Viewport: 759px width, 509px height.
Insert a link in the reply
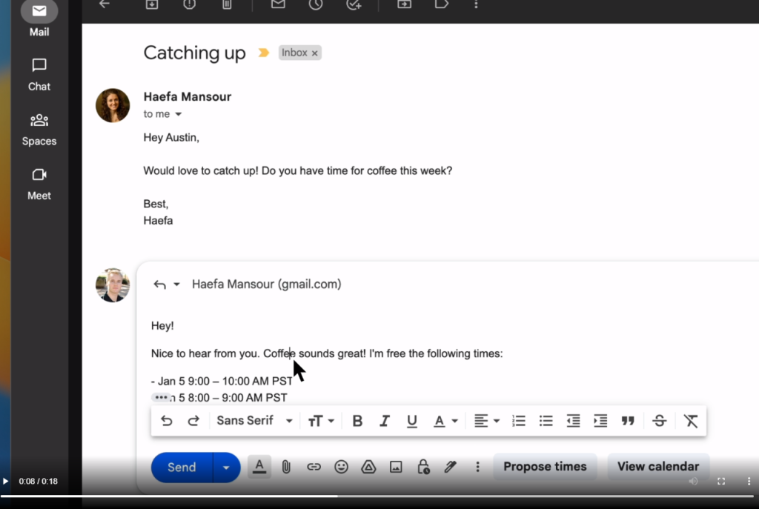(314, 467)
